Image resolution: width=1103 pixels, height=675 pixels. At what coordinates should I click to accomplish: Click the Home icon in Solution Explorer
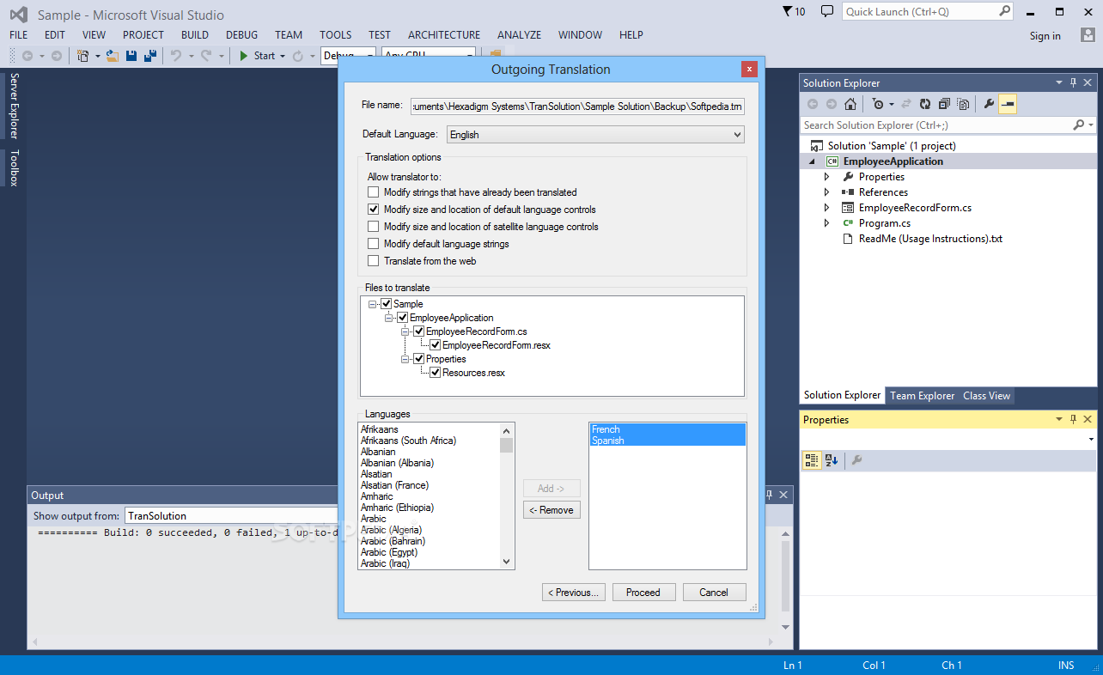850,104
